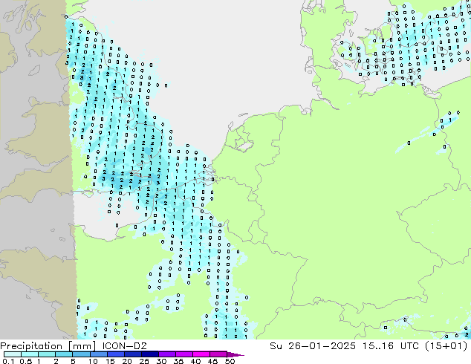Choose the 20–25 mm dark blue swatch
This screenshot has height=364, width=471.
132,354
